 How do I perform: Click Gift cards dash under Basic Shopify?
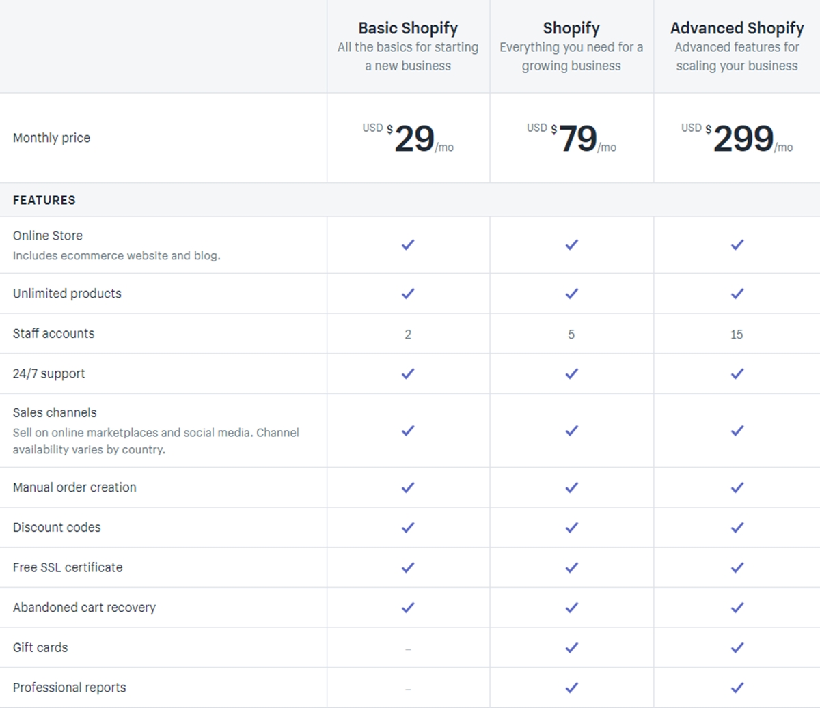coord(408,649)
